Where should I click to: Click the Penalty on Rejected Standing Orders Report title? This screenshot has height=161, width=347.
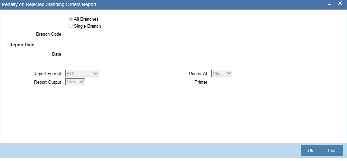pyautogui.click(x=49, y=4)
